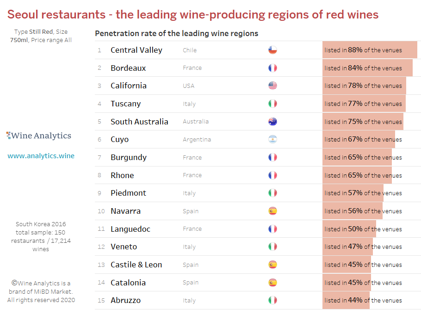Click the Castile & Leon region name

point(136,265)
